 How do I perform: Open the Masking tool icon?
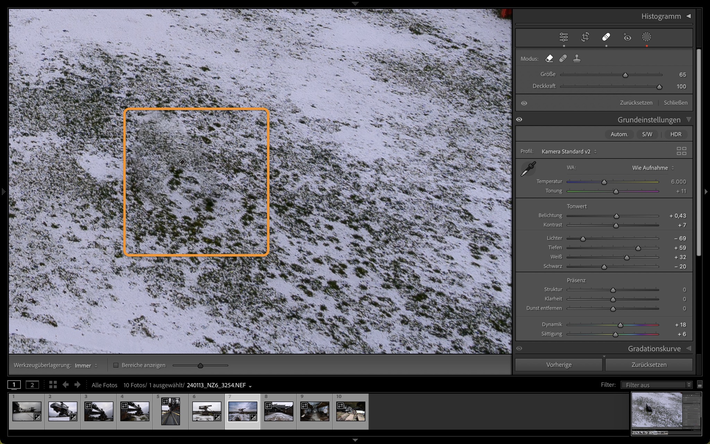point(647,37)
